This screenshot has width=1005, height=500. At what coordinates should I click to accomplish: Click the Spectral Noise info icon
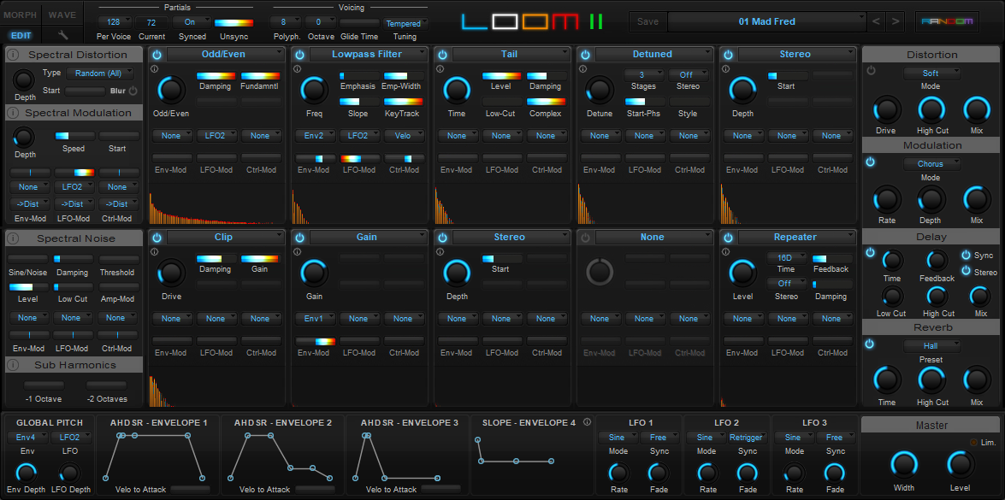point(14,238)
